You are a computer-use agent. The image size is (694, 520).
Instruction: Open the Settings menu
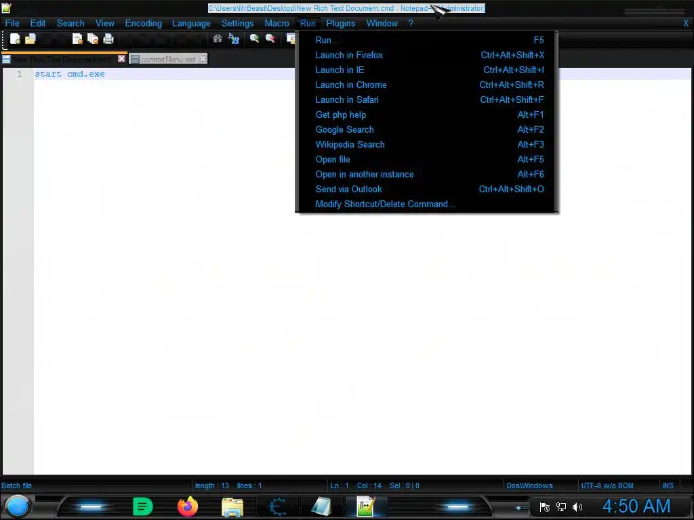pos(238,24)
